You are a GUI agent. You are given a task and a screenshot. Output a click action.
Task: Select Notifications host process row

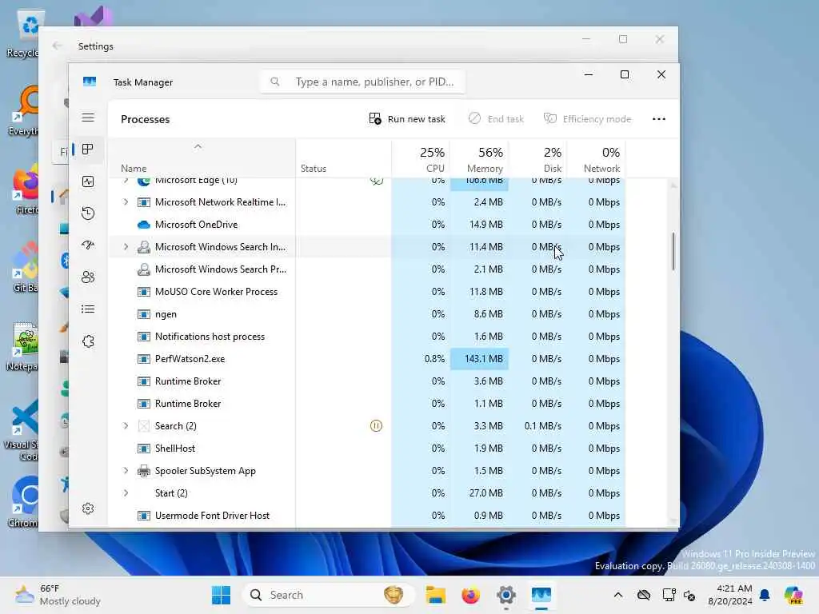pos(366,337)
